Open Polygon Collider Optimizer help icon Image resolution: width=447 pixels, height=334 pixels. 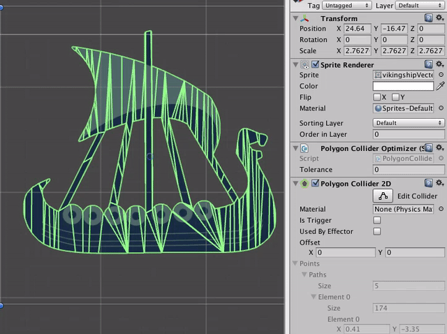428,148
